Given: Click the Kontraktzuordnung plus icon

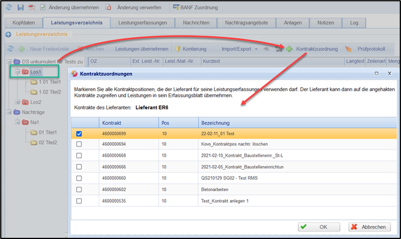Looking at the screenshot, I should 289,49.
